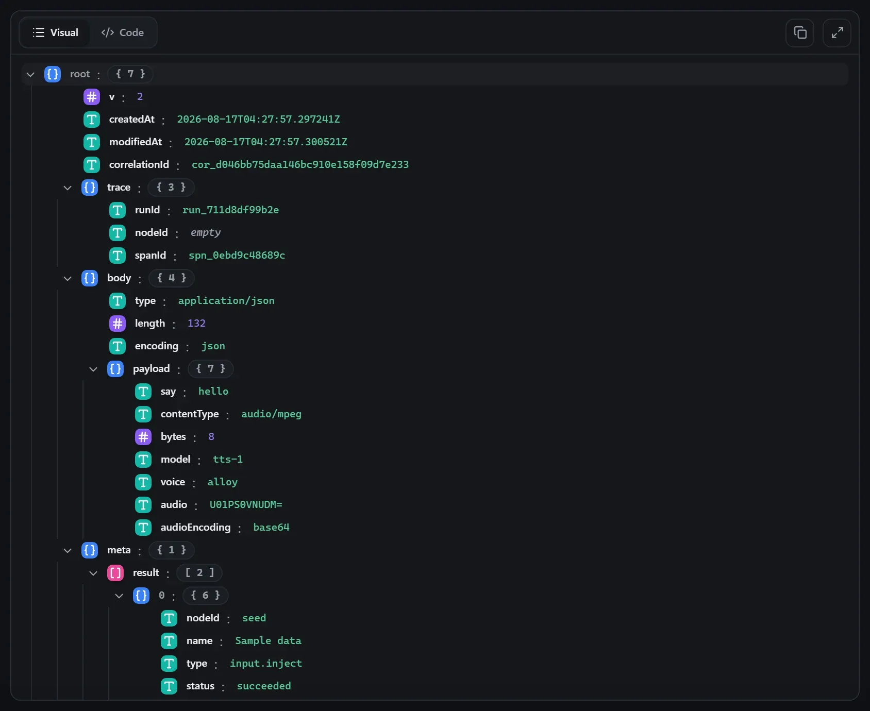Click the copy-to-clipboard icon button
Viewport: 870px width, 711px height.
(x=800, y=33)
